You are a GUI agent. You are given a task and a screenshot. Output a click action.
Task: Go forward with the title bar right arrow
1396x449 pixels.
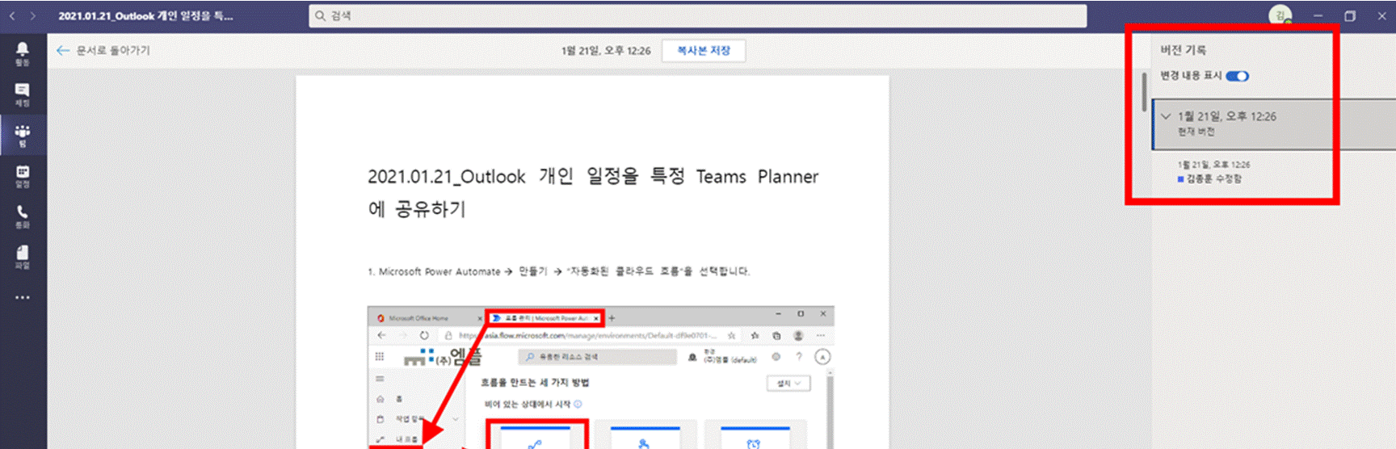coord(33,15)
